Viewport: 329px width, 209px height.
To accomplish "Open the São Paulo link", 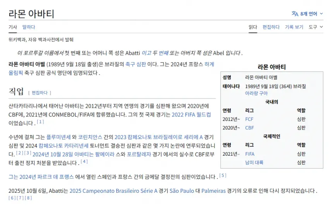I will pos(182,191).
